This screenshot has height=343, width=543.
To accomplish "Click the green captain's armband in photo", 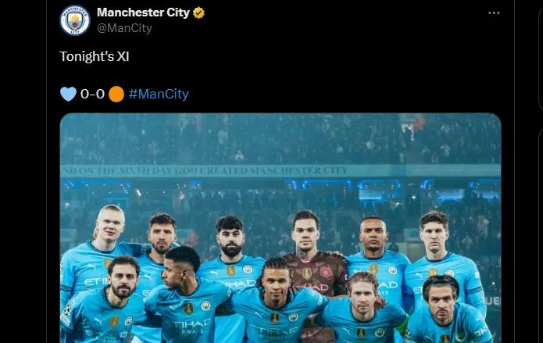I will [x=402, y=324].
